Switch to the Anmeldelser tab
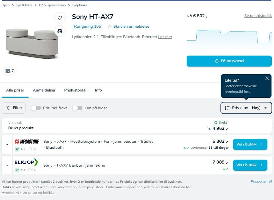The width and height of the screenshot is (274, 200). 44,90
